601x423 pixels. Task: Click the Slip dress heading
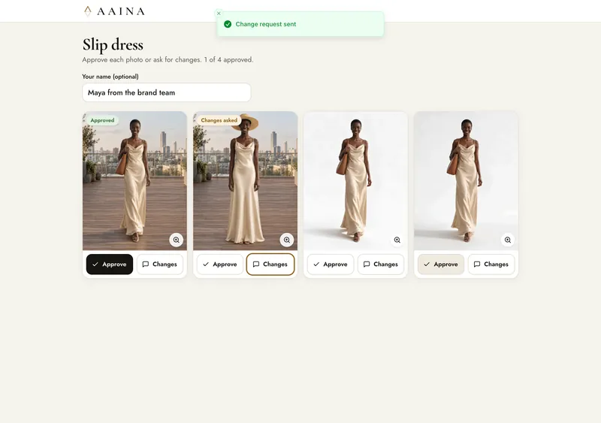point(113,45)
